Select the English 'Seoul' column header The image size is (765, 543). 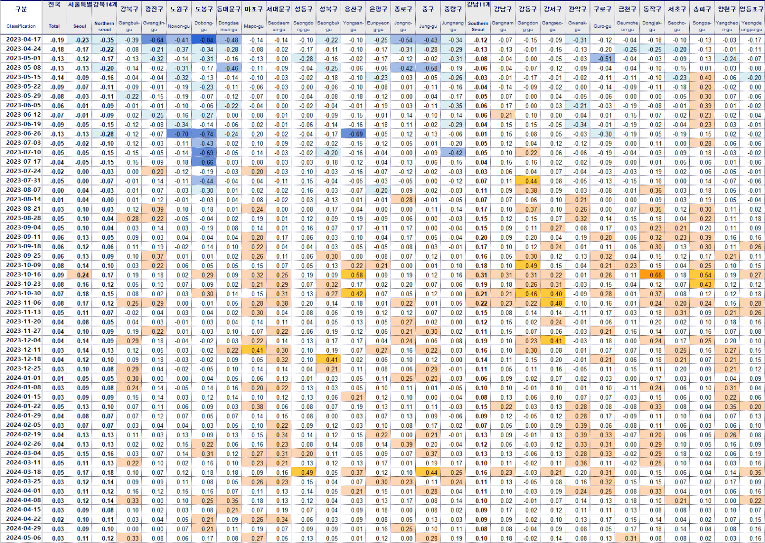[x=80, y=26]
